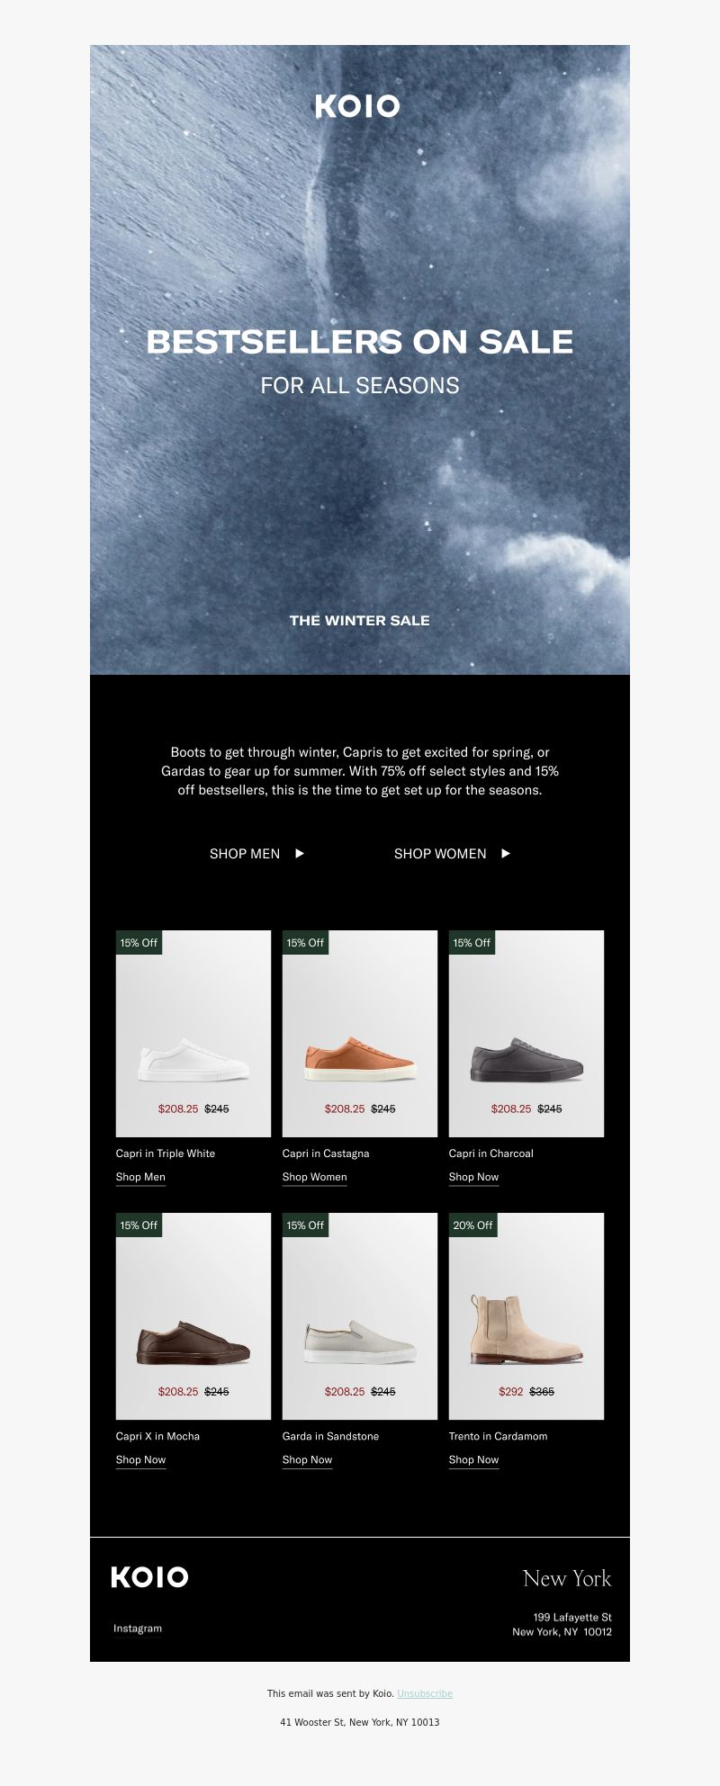Select the Capri in Castagna shoe image
720x1786 pixels.
360,1034
